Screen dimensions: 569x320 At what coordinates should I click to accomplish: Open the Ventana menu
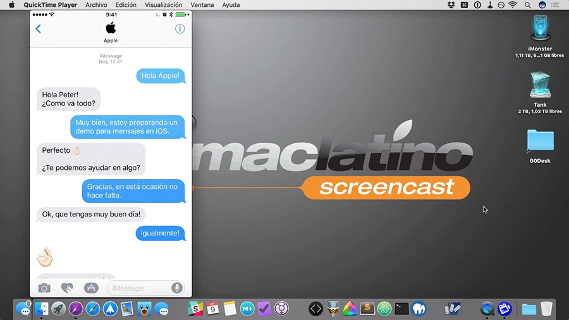pos(202,4)
